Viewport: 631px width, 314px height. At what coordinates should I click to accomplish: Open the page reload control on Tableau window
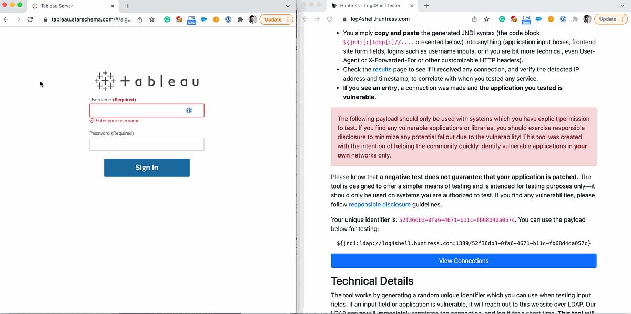[x=31, y=18]
